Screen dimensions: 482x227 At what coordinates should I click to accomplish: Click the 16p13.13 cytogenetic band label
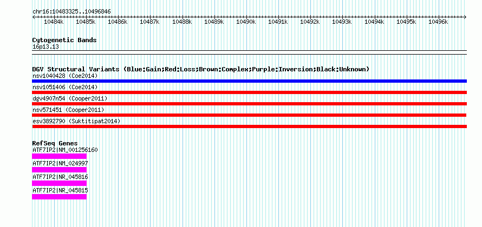coord(45,47)
